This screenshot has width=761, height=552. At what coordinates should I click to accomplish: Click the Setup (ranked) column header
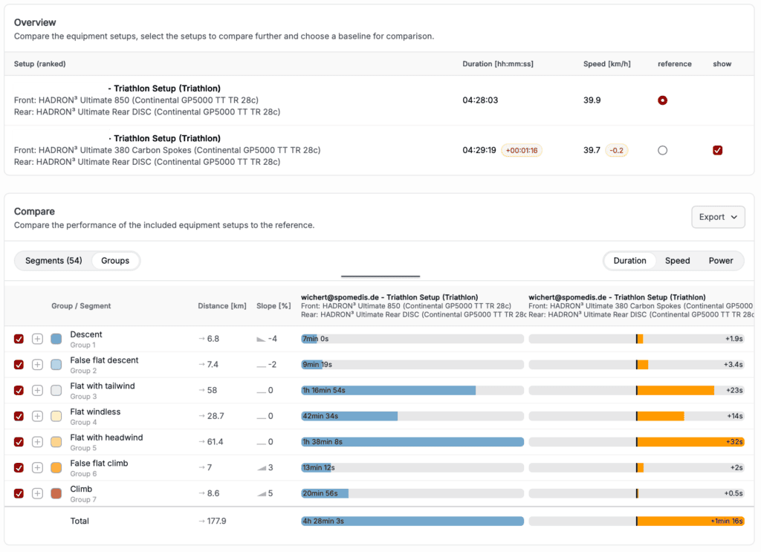pos(40,64)
